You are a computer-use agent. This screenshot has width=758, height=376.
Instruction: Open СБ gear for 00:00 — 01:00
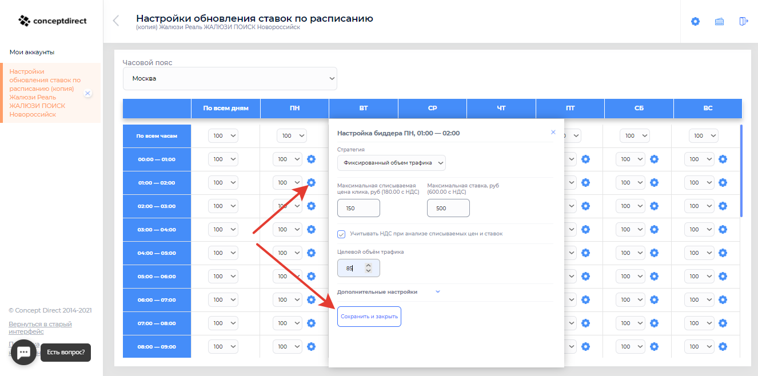(x=654, y=159)
